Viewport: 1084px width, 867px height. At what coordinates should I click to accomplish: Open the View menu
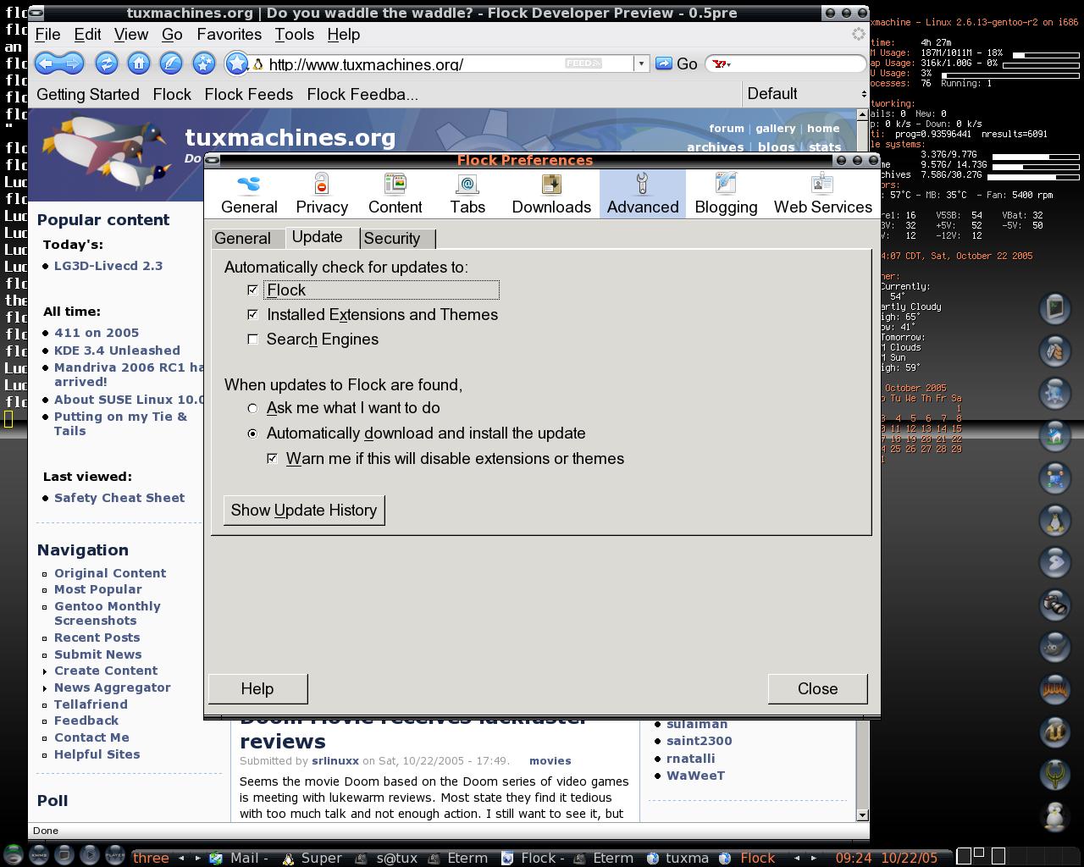coord(131,35)
